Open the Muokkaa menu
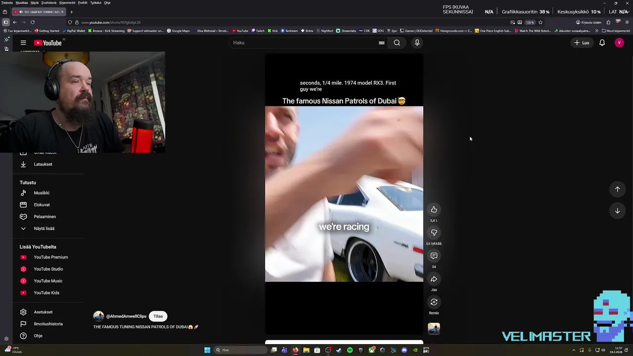 click(22, 2)
